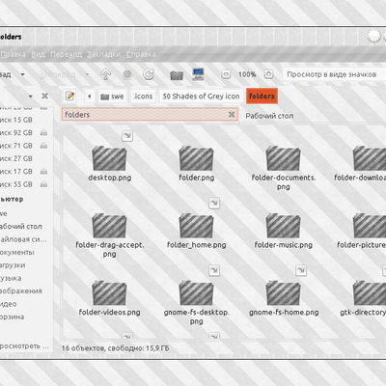Close the sidebar with X icon
The image size is (386, 386).
point(44,96)
